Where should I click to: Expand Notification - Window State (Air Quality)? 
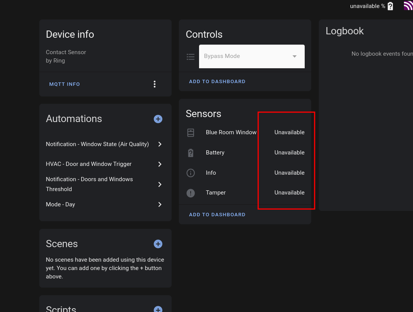(x=160, y=144)
